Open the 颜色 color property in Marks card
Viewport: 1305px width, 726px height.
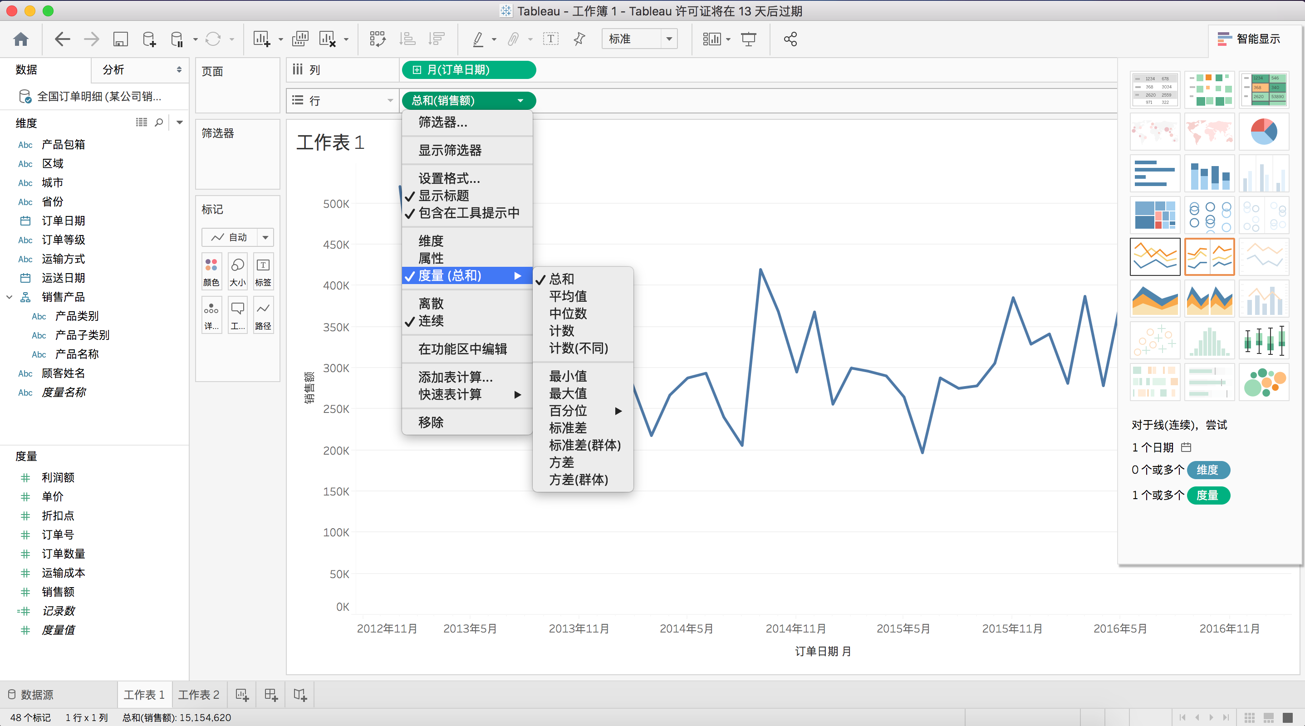pos(212,271)
